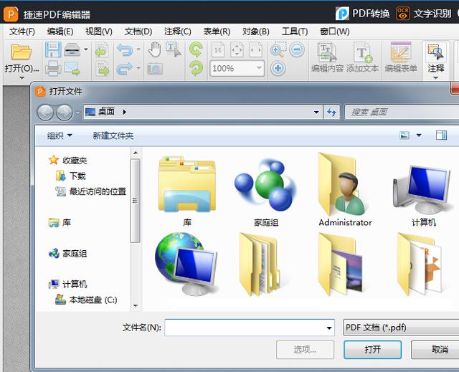Image resolution: width=459 pixels, height=372 pixels.
Task: Click the actual size 1:1 icon
Action: 218,50
